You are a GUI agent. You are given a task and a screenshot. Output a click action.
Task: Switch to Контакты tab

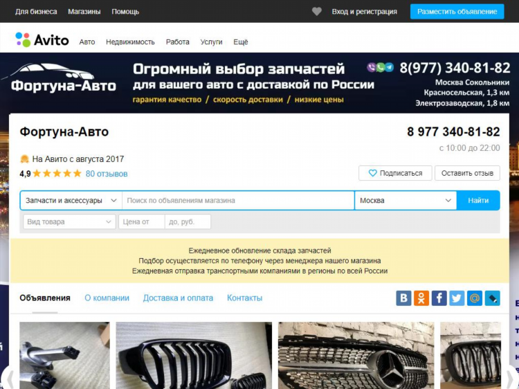[x=244, y=298]
